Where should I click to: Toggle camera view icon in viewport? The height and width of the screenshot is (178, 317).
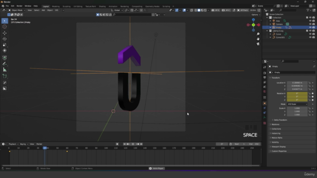[x=258, y=44]
